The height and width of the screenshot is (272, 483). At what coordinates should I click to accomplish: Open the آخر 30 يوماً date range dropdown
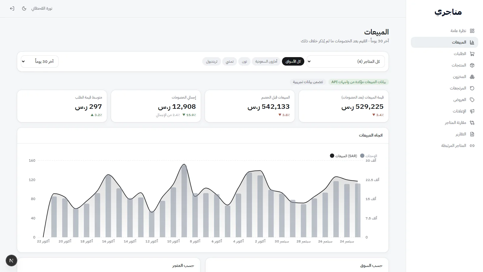coord(40,61)
